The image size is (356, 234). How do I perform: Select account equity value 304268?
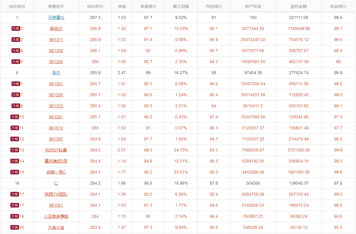click(x=253, y=183)
